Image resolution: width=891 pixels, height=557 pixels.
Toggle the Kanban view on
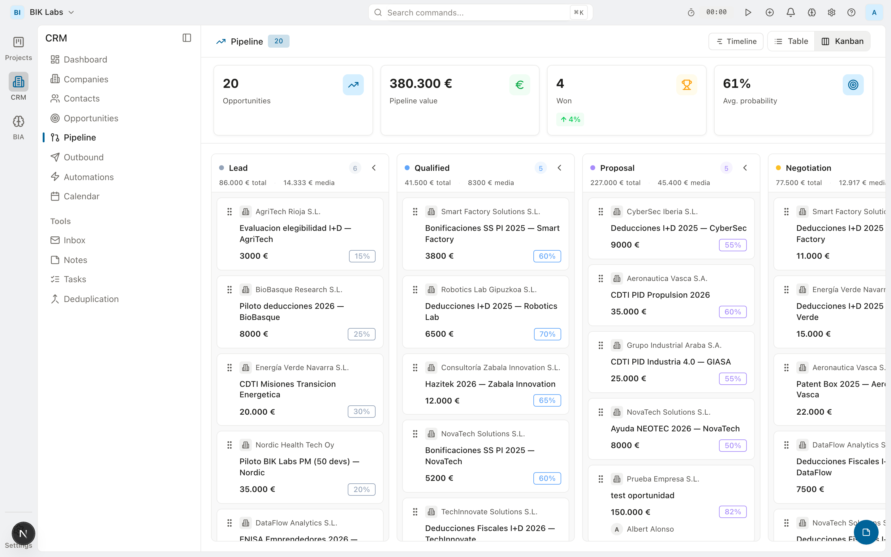pos(843,41)
